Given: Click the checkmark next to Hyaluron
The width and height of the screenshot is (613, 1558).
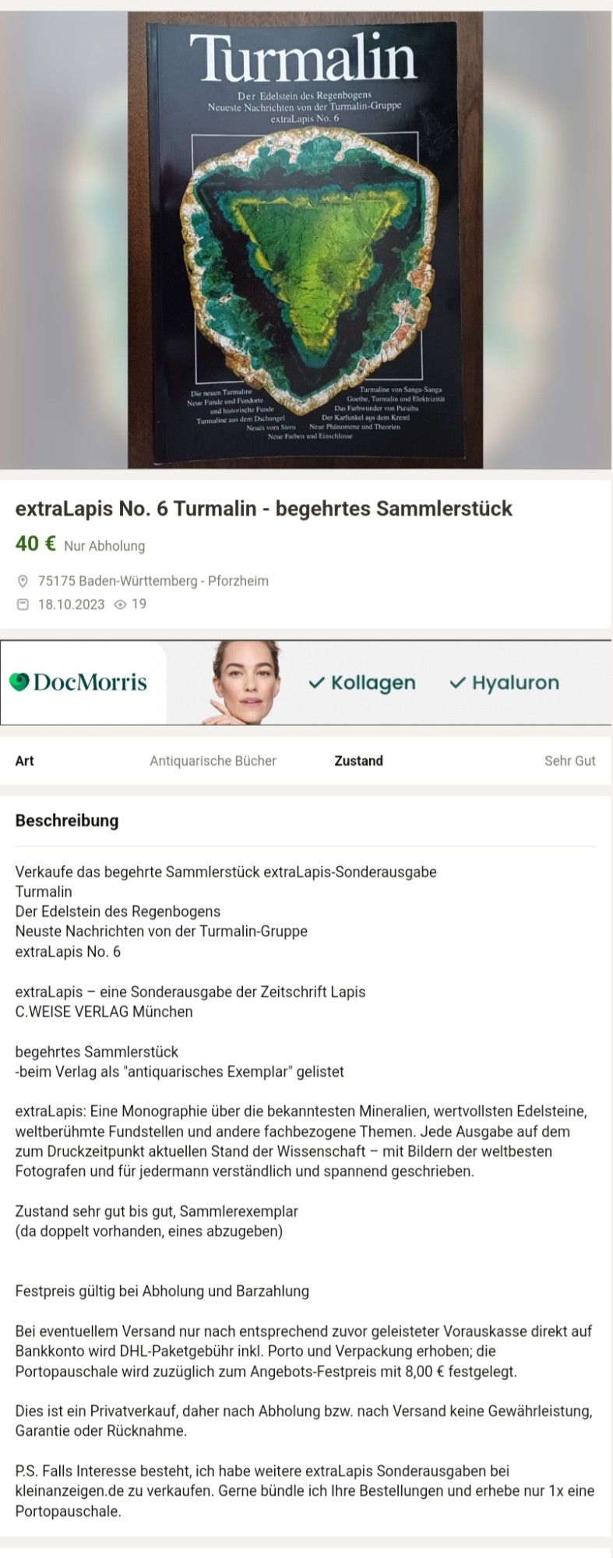Looking at the screenshot, I should coord(457,683).
